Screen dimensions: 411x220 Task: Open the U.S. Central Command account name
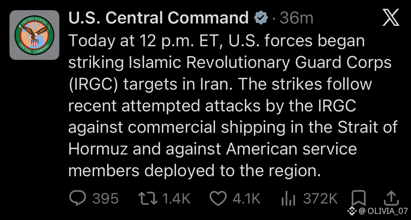click(x=158, y=18)
